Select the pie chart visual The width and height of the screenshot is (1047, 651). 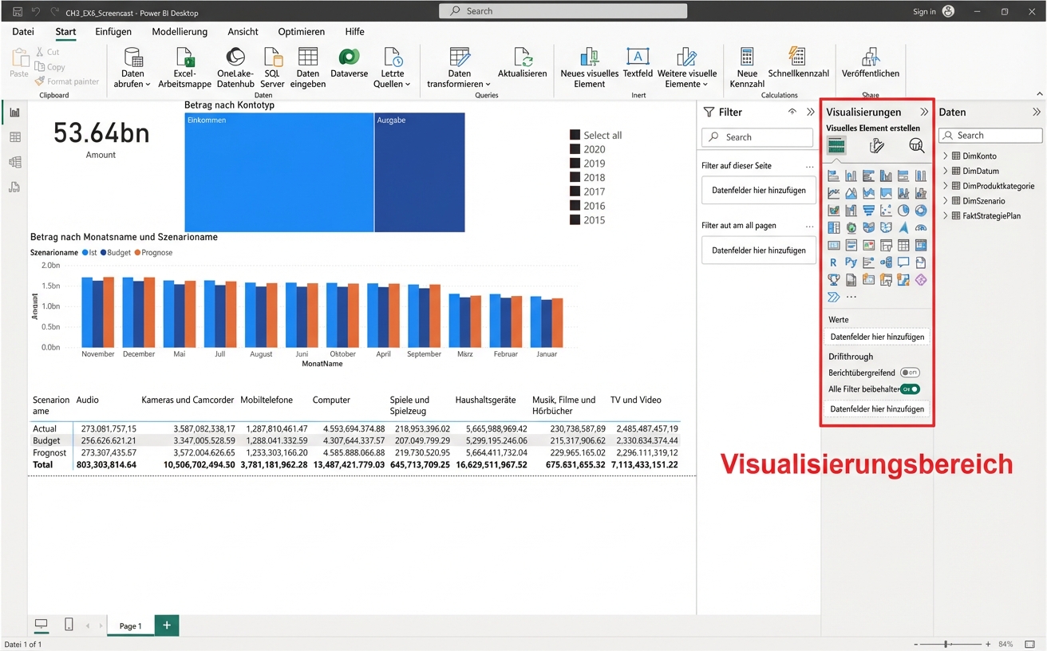coord(903,211)
